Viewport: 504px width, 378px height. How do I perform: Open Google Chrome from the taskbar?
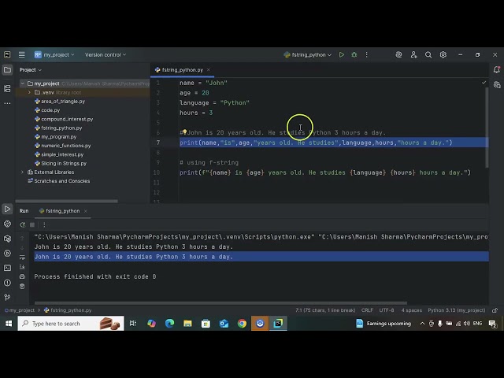point(242,324)
